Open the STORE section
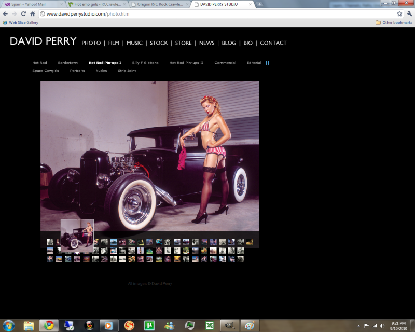This screenshot has height=332, width=415. [x=183, y=43]
